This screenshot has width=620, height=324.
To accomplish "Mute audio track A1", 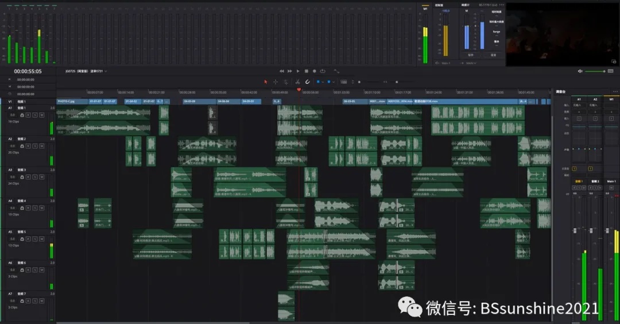I will (41, 115).
